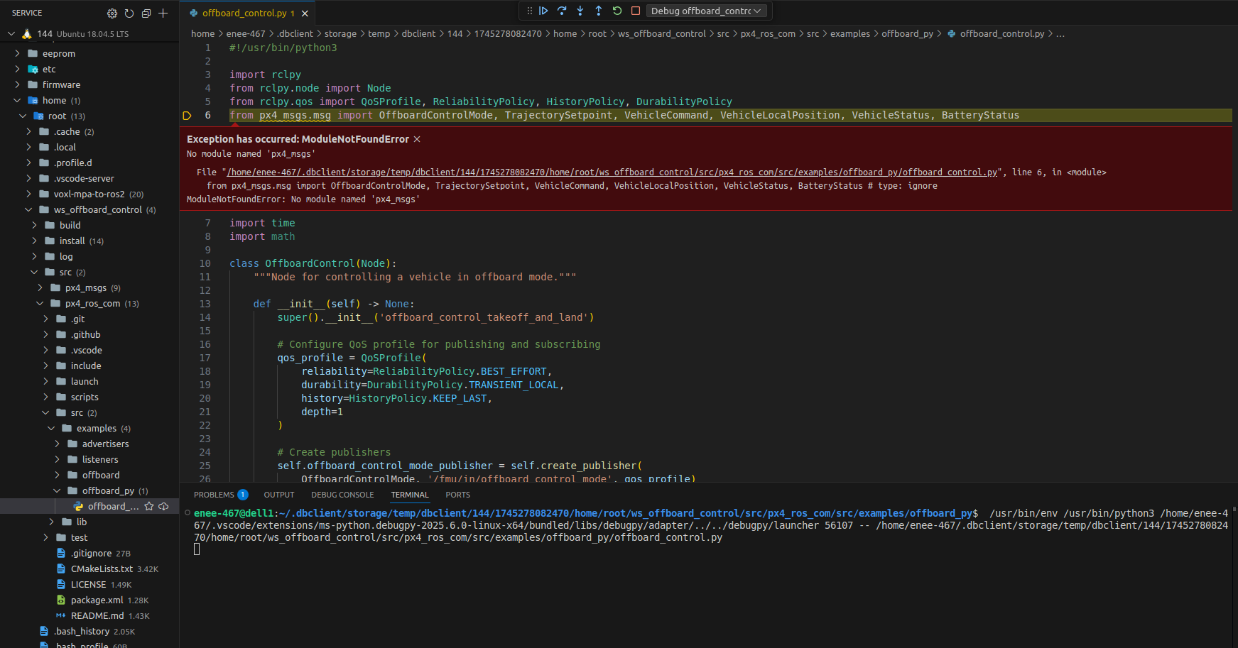Click the debug Step Over button
This screenshot has height=648, width=1238.
[562, 11]
